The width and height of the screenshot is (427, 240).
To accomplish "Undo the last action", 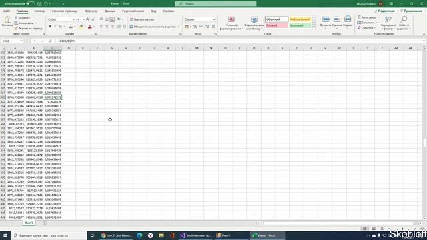I will [x=46, y=4].
